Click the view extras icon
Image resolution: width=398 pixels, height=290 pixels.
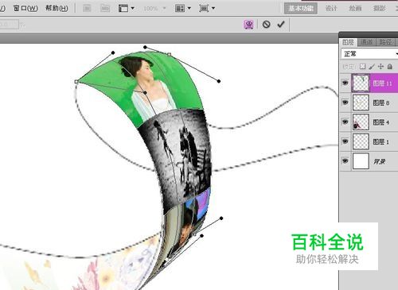(x=123, y=9)
